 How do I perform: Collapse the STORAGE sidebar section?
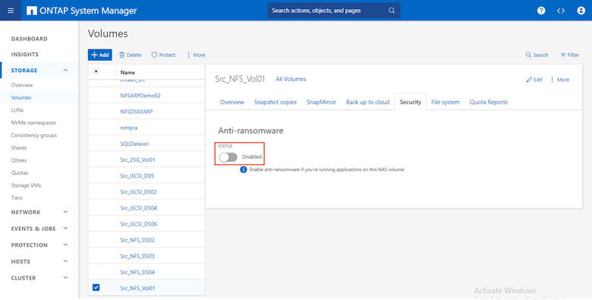[x=65, y=71]
